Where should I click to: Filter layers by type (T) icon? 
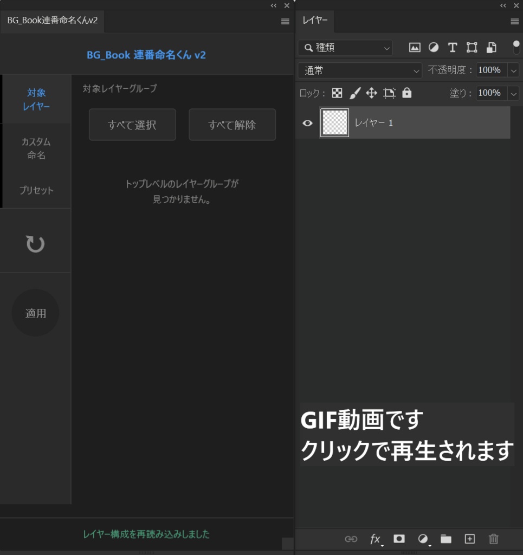click(x=452, y=48)
